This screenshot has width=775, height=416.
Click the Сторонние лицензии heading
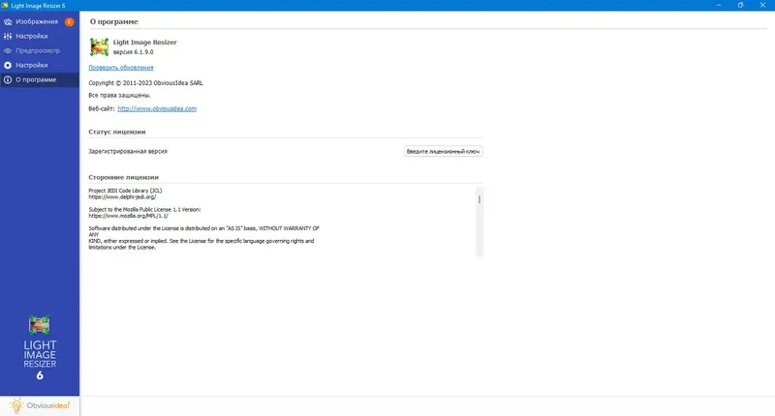pyautogui.click(x=124, y=177)
